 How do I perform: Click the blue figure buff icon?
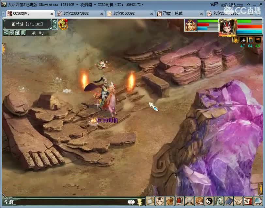click(x=251, y=40)
